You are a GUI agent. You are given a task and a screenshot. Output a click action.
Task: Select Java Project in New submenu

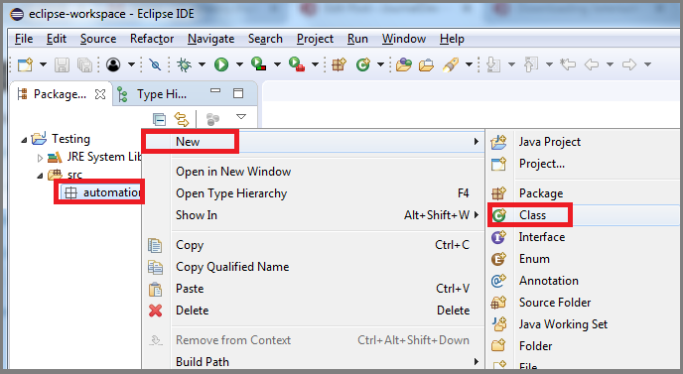point(584,142)
